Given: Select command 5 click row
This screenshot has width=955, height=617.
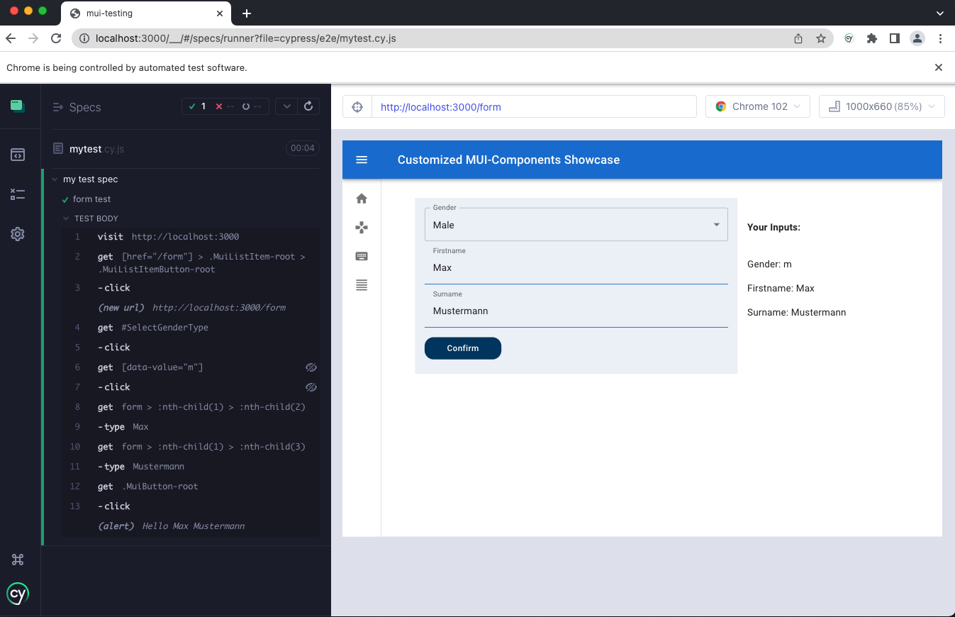Looking at the screenshot, I should pos(190,348).
